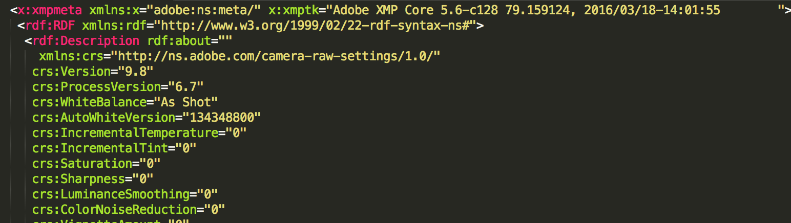Image resolution: width=791 pixels, height=223 pixels.
Task: Click the rdf:Description tag name
Action: click(86, 40)
